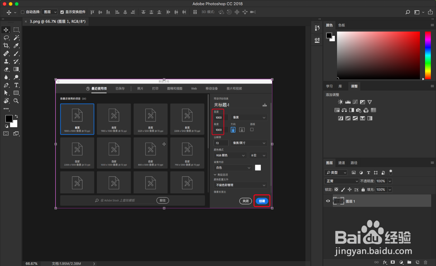Select the Pen tool
Image resolution: width=436 pixels, height=266 pixels.
(x=6, y=85)
